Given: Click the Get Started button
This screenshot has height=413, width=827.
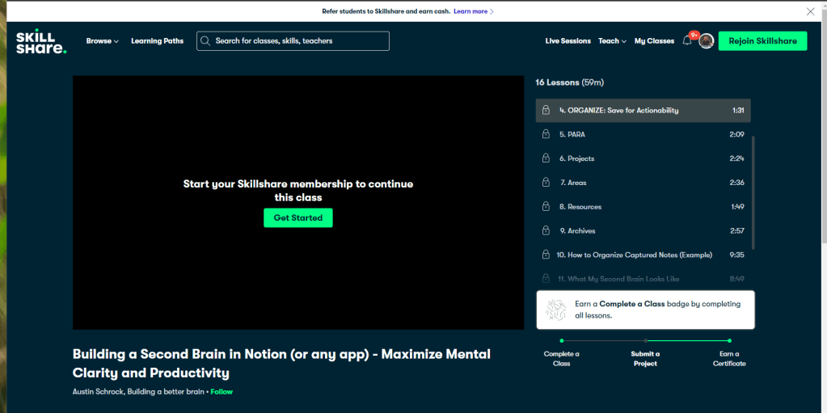Looking at the screenshot, I should (x=298, y=218).
